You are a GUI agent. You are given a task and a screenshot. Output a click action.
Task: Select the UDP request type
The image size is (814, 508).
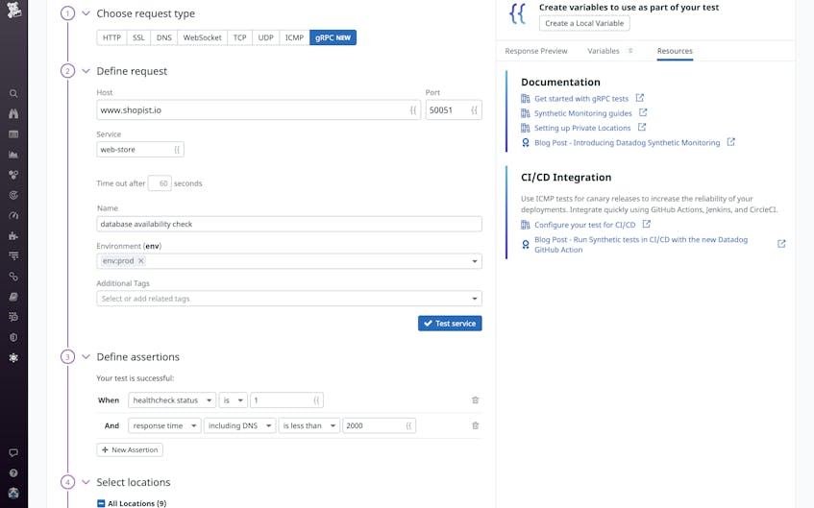266,37
